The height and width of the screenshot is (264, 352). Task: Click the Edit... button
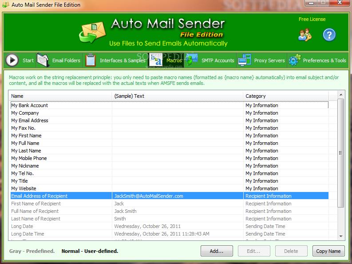pyautogui.click(x=254, y=251)
